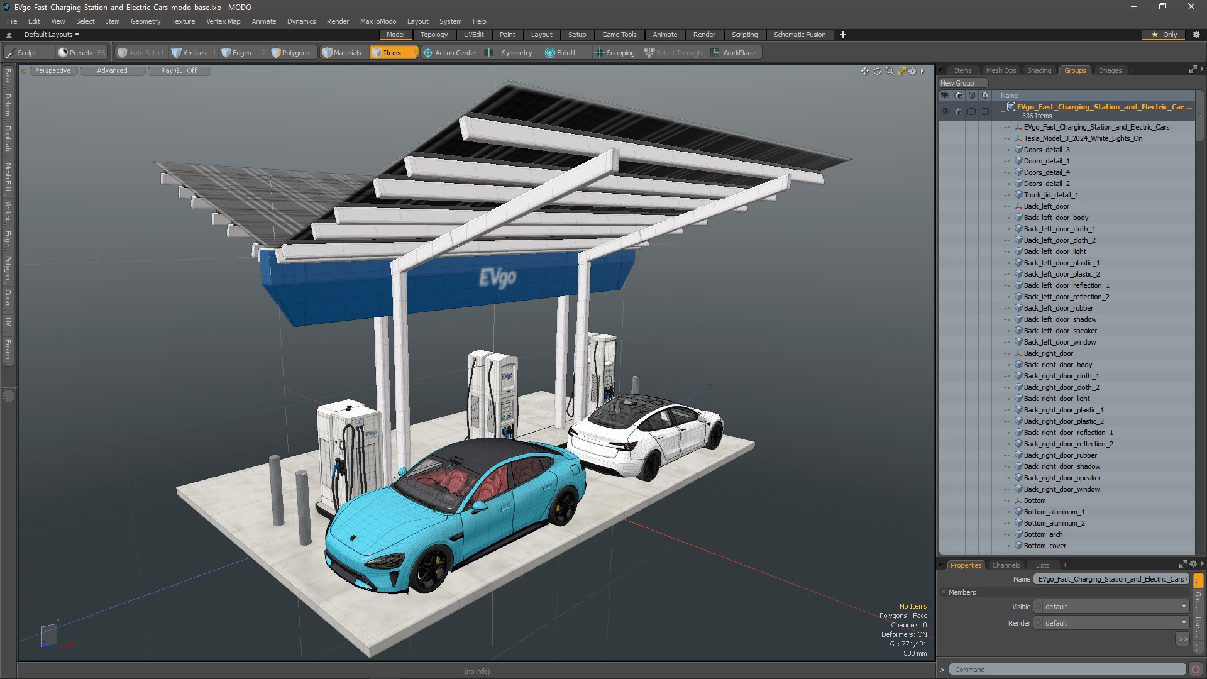Open the Geometry menu
Viewport: 1207px width, 679px height.
click(x=145, y=21)
